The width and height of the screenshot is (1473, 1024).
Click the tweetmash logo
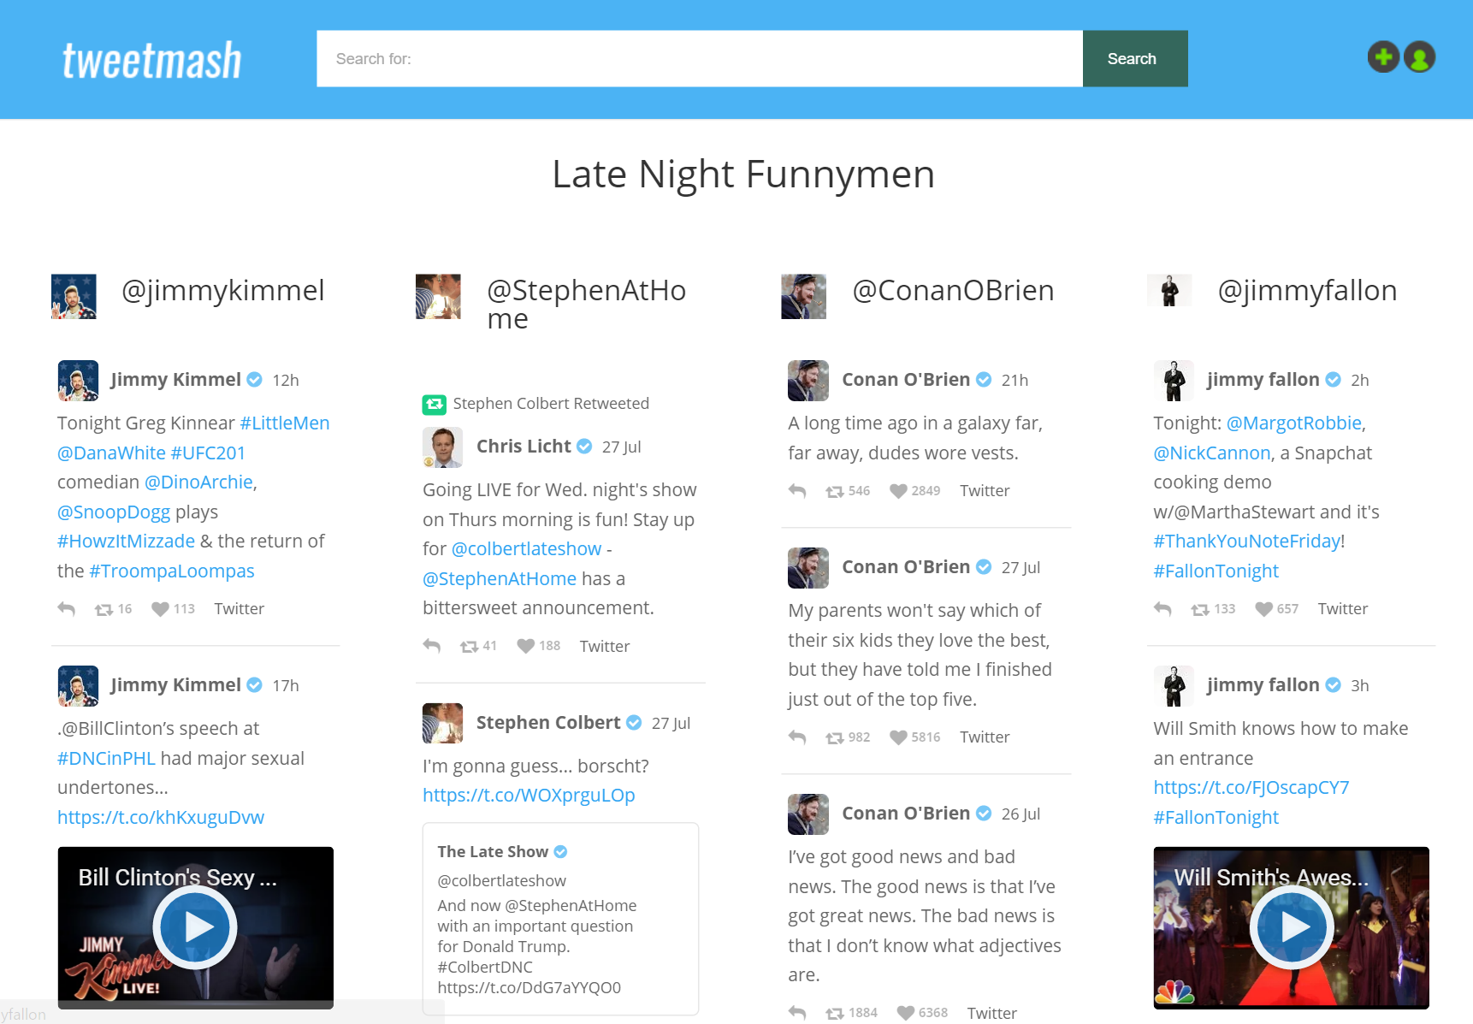151,58
